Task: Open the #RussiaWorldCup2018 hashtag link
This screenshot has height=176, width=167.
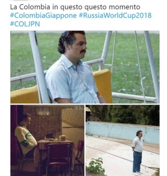Action: 115,15
